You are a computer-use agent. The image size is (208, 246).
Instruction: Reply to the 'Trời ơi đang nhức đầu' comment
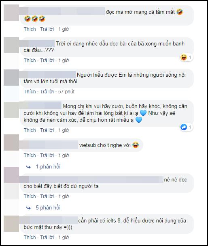pyautogui.click(x=47, y=60)
